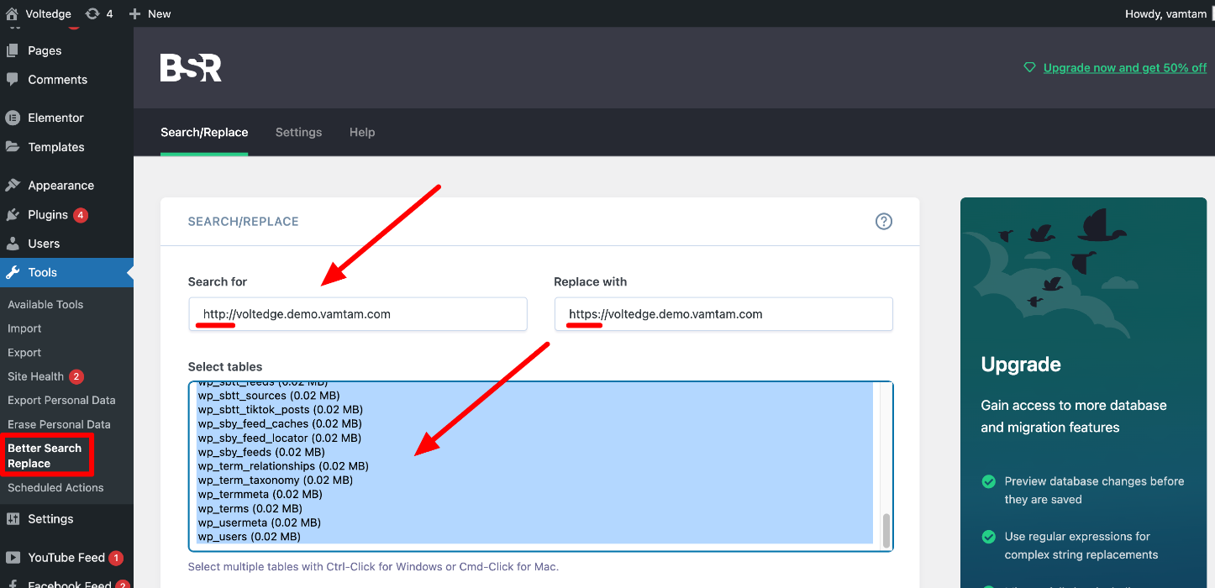Open the updates icon showing 4

click(92, 13)
